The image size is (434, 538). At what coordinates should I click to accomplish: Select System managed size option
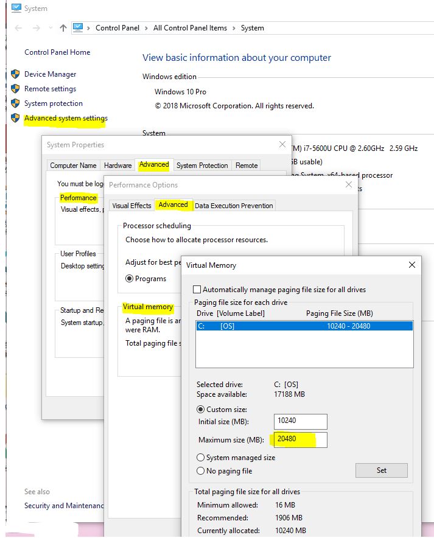coord(201,458)
